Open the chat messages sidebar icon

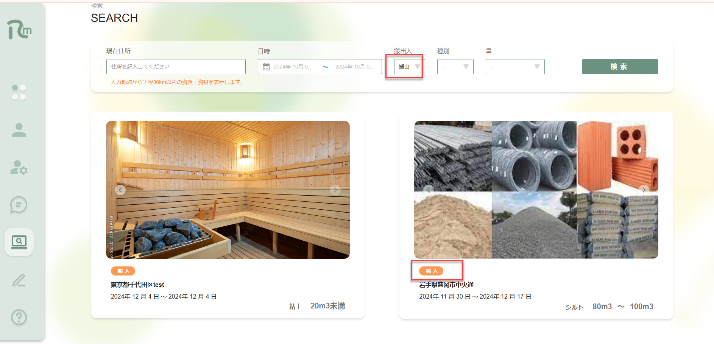[x=19, y=205]
